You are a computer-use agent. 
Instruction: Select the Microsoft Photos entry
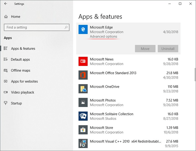[128, 102]
